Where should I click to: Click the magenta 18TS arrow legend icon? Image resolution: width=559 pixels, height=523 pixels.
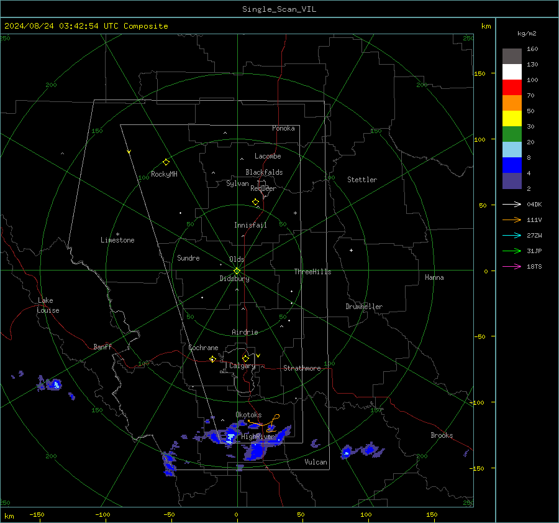(512, 266)
